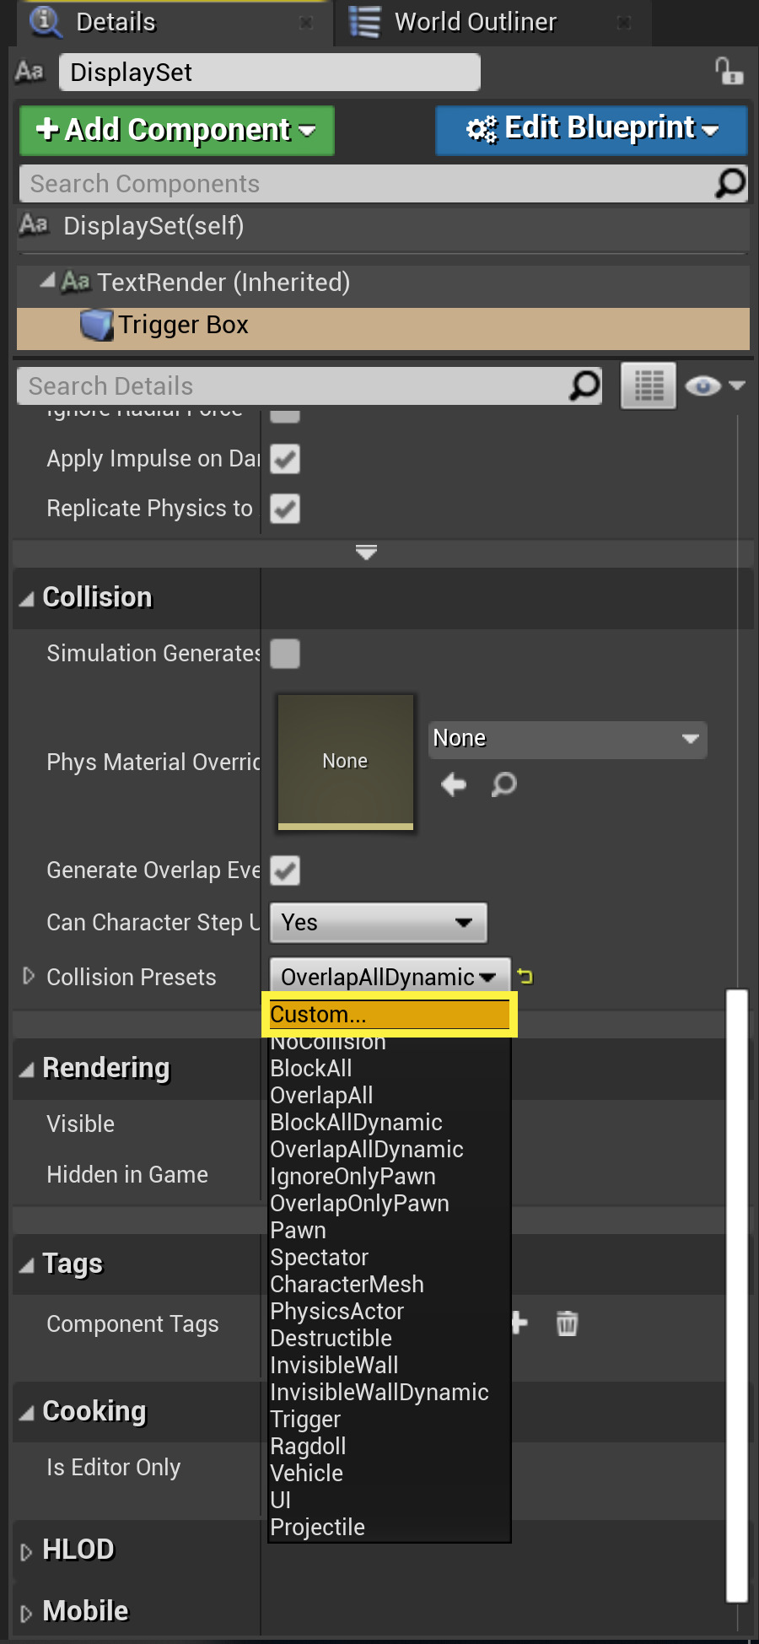
Task: Expand the Mobile section
Action: click(26, 1613)
